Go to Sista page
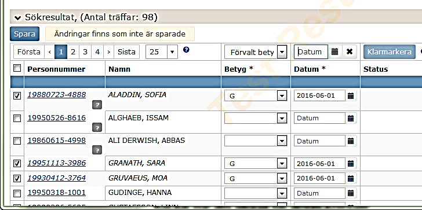This screenshot has width=422, height=210. click(x=126, y=51)
